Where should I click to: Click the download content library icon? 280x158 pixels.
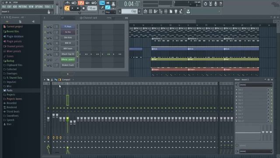point(188,11)
